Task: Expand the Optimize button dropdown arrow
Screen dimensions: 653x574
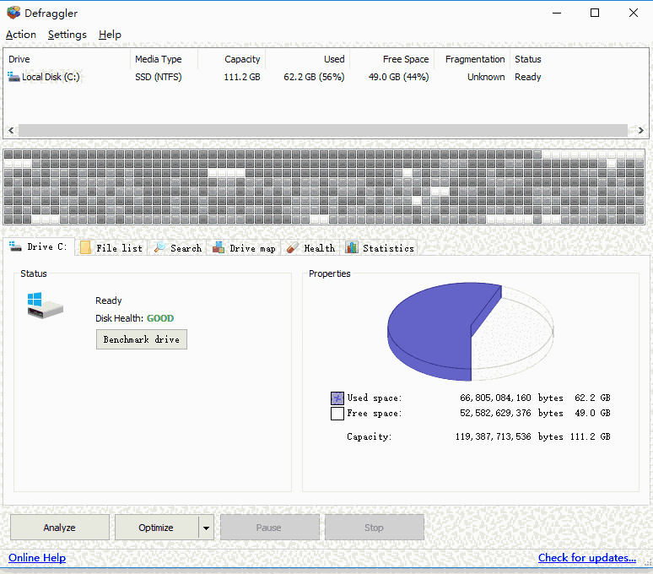Action: [206, 528]
